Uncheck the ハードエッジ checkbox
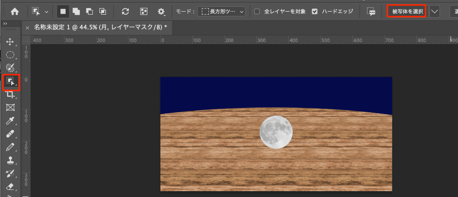This screenshot has width=458, height=197. tap(315, 12)
